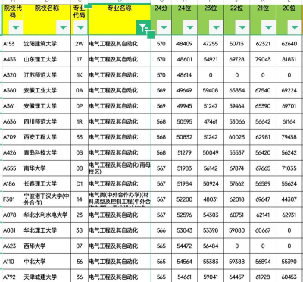
Task: Select 23位 rank cell 55383
Action: tap(211, 262)
